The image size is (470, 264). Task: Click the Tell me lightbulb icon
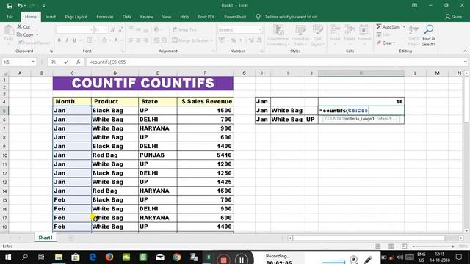tap(258, 17)
